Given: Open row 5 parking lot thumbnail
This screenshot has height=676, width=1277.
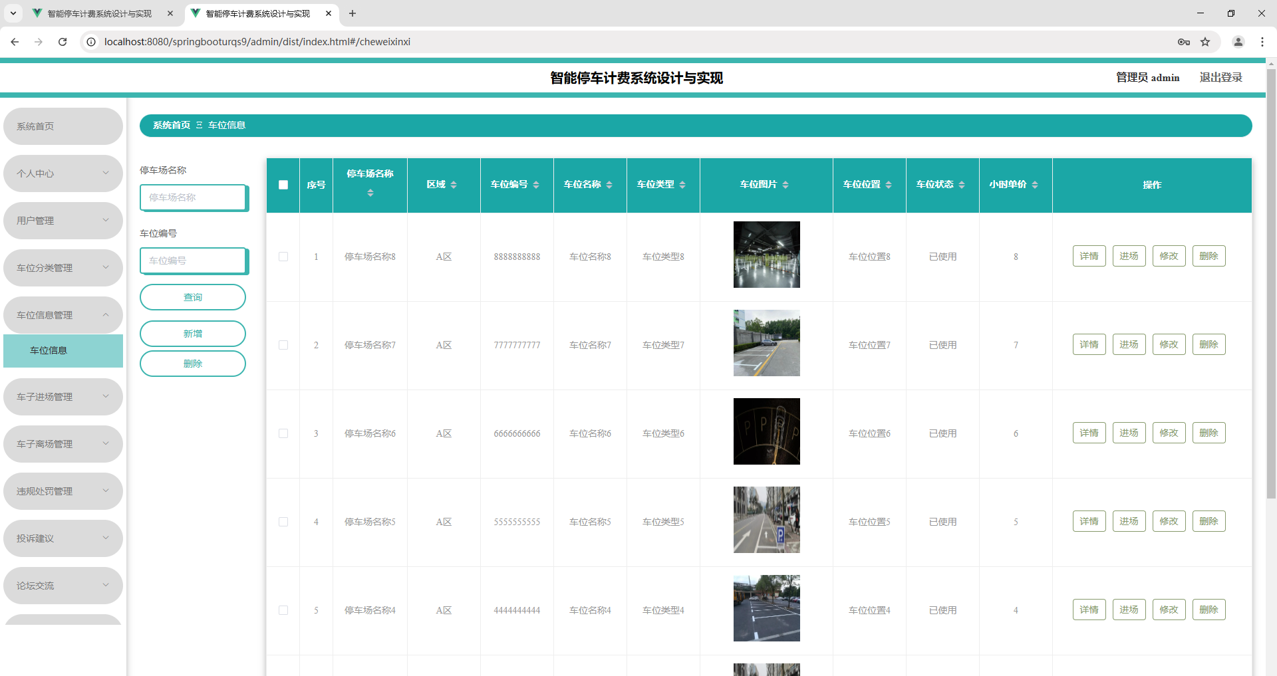Looking at the screenshot, I should [767, 608].
